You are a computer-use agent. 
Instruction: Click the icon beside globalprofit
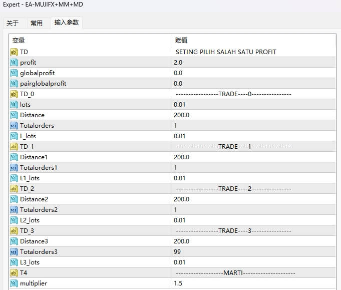(14, 73)
